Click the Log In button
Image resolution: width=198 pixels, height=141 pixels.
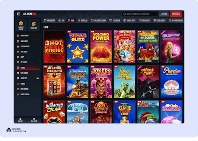pos(164,14)
